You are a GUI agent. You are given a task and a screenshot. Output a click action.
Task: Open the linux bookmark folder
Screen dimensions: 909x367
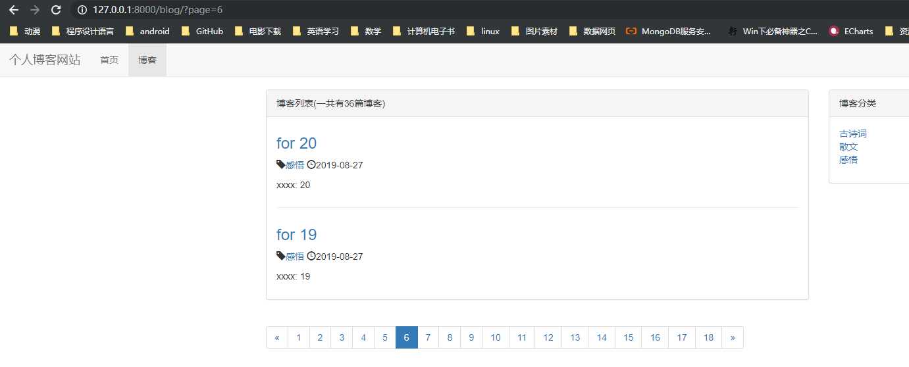coord(483,31)
